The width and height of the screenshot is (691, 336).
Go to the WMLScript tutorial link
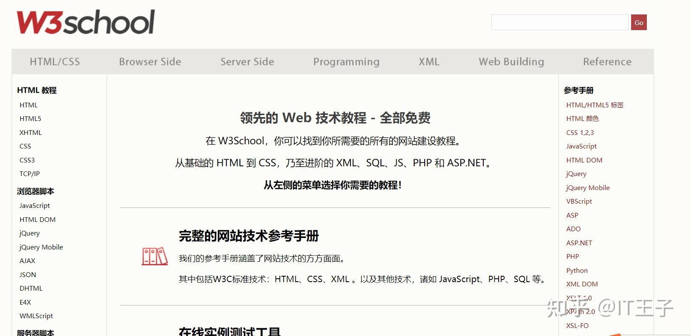(36, 316)
